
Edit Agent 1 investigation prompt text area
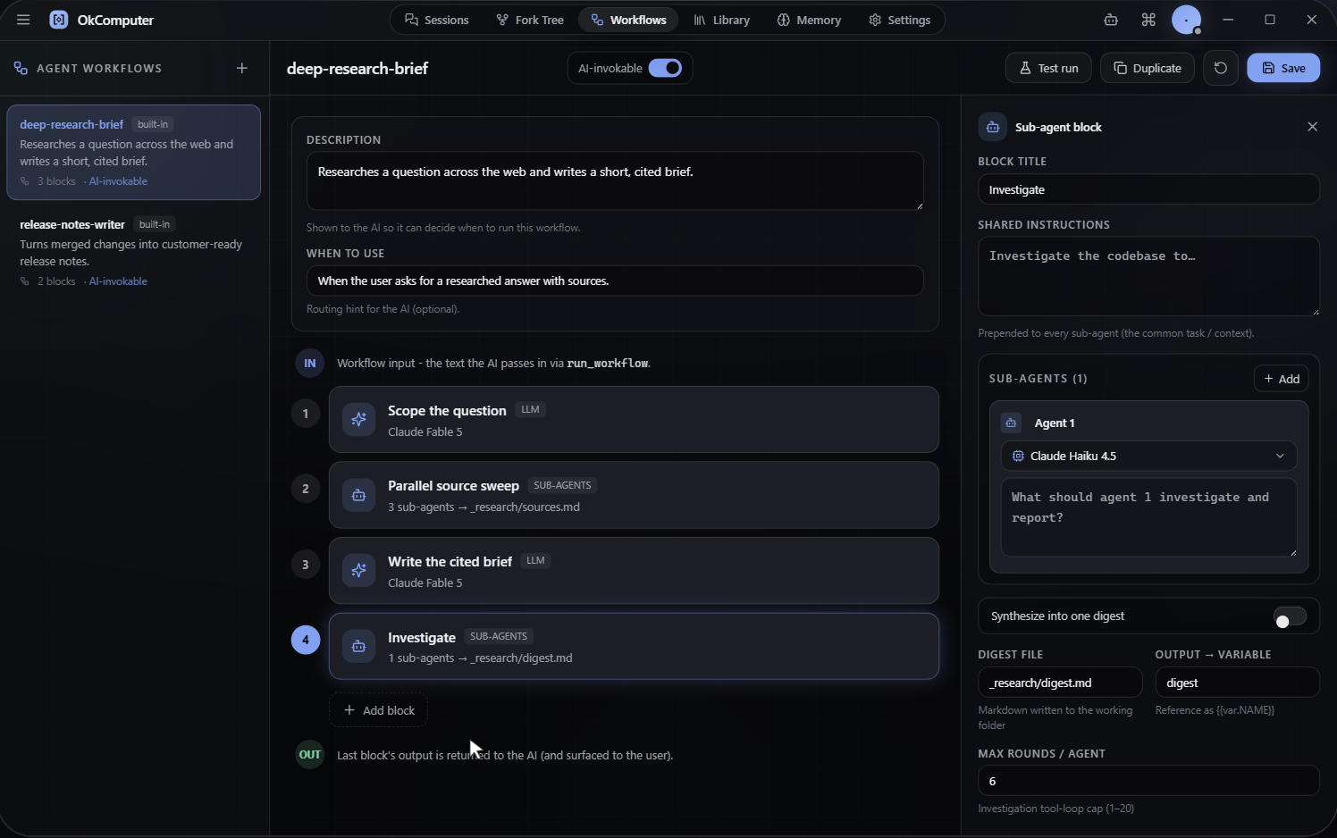point(1148,517)
